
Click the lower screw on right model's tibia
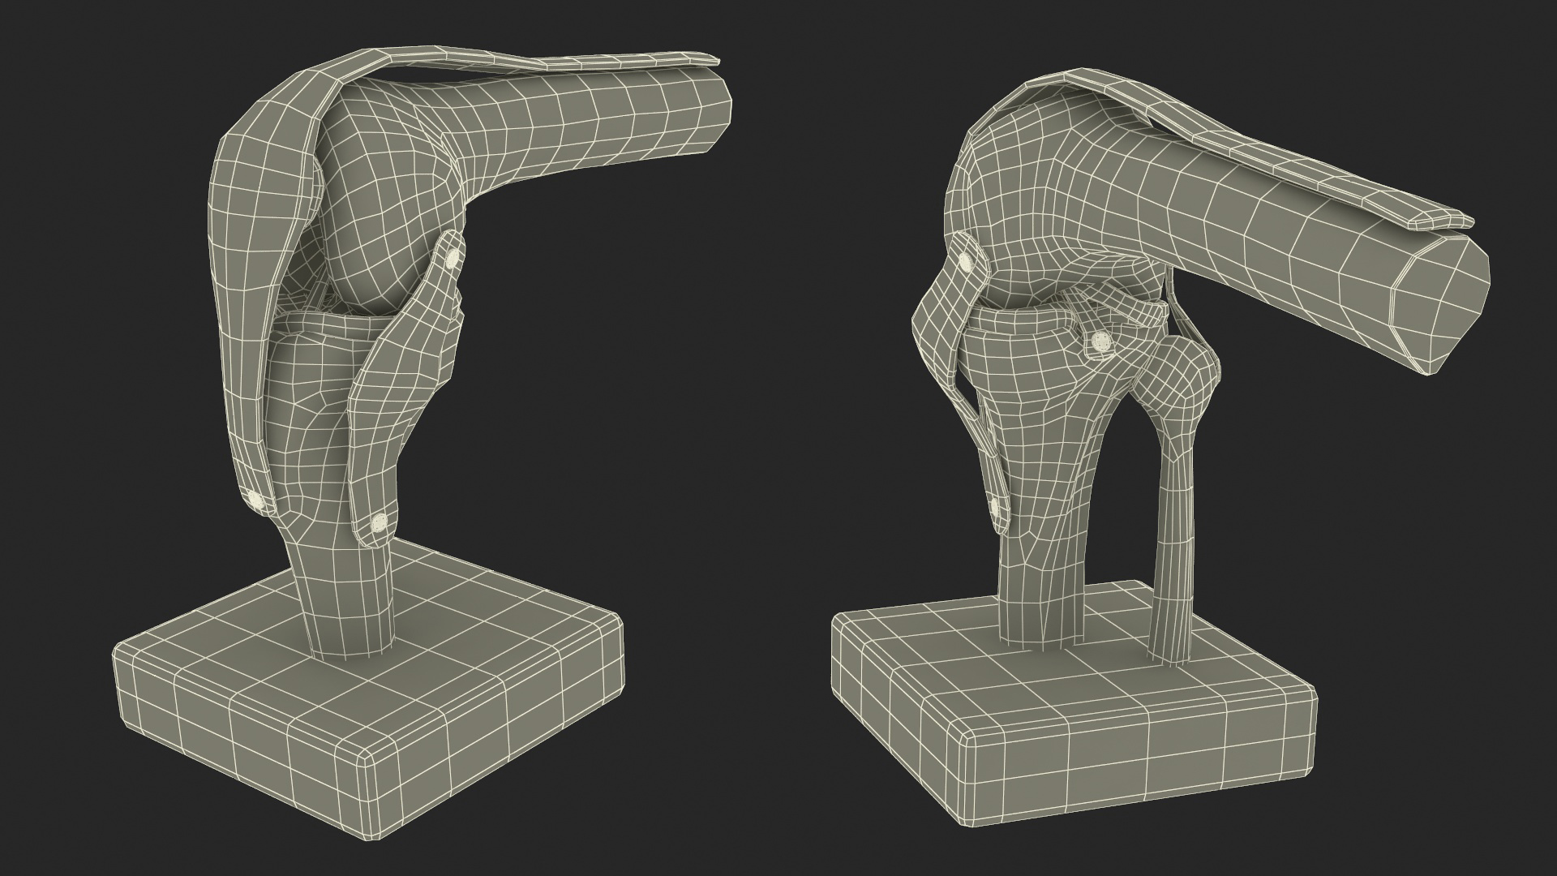(x=995, y=509)
